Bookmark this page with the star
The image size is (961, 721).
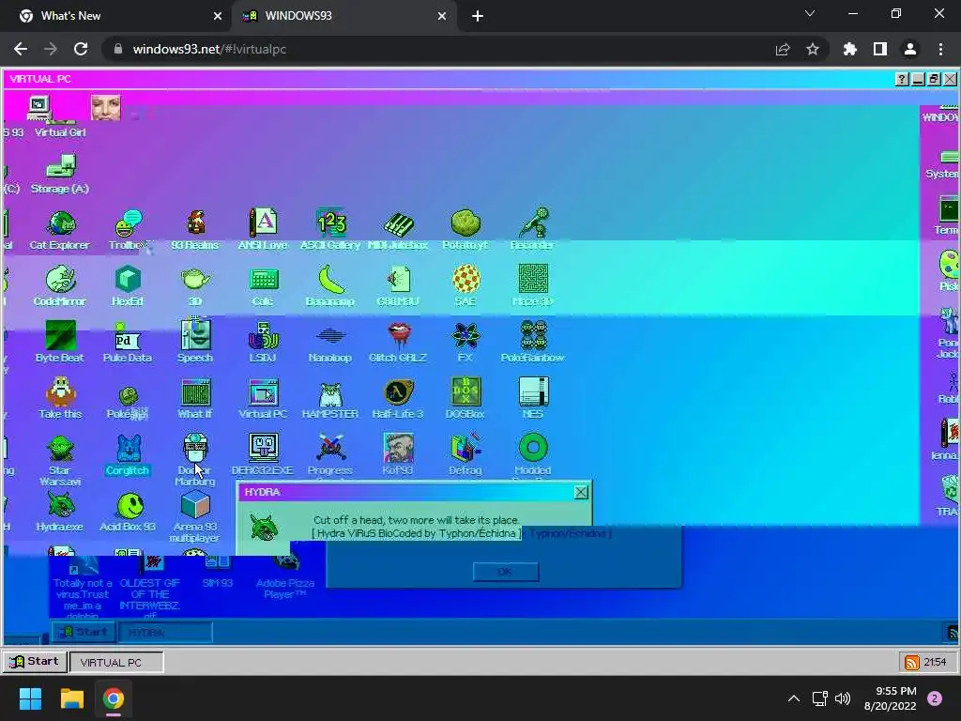pyautogui.click(x=813, y=49)
